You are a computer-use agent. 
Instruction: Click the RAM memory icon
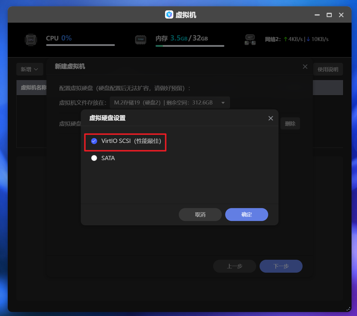coord(141,40)
